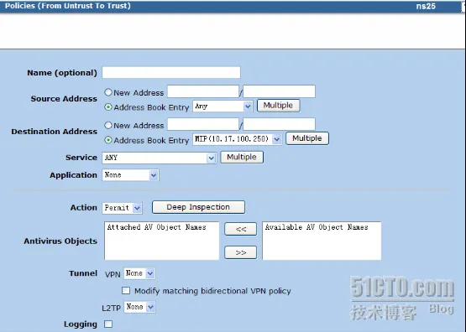Select the Source Address Book Entry radio button
Screen dimensions: 466x332
tap(108, 107)
